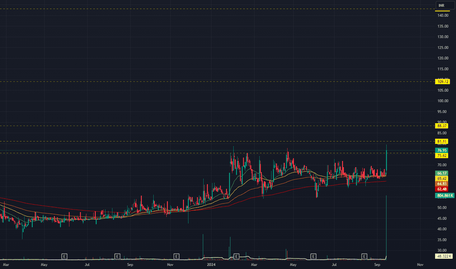Click the earnings marker after the 2024 label
Image resolution: width=456 pixels, height=269 pixels.
coord(236,256)
